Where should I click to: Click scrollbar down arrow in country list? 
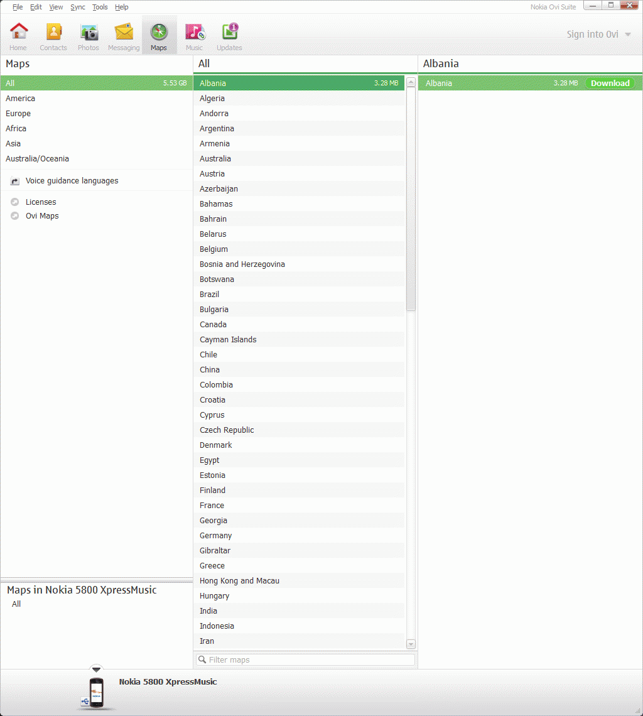pyautogui.click(x=411, y=644)
